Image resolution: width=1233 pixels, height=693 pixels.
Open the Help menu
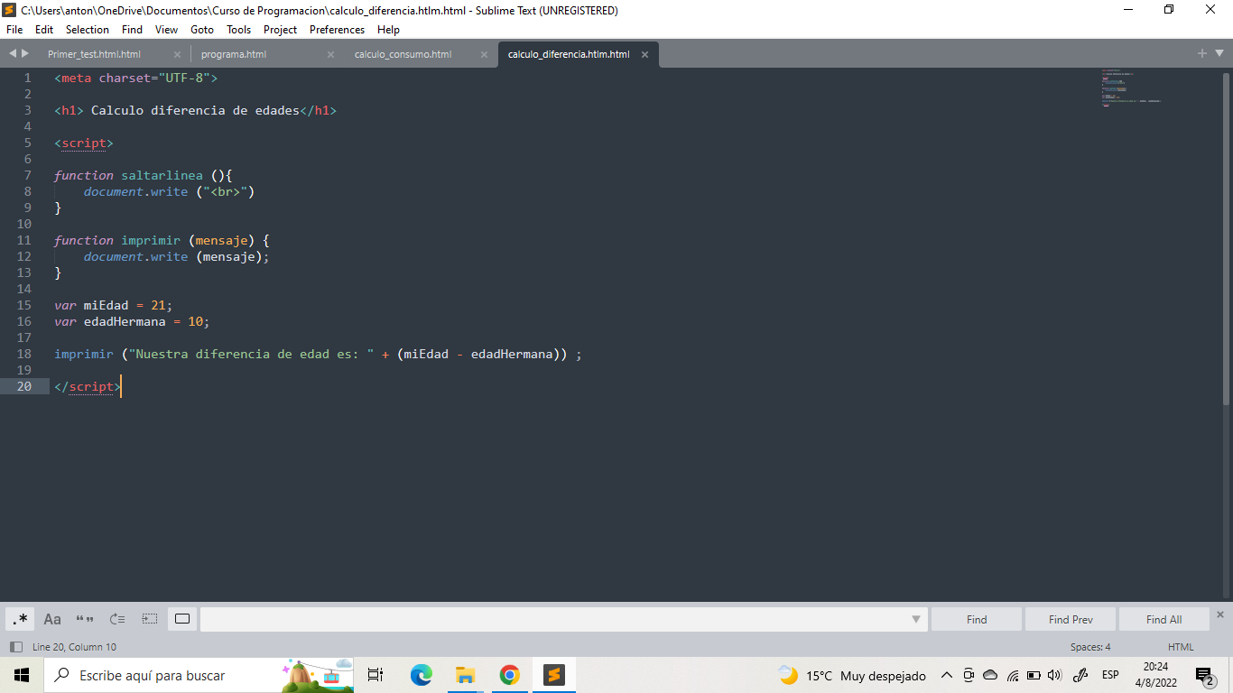click(x=388, y=30)
